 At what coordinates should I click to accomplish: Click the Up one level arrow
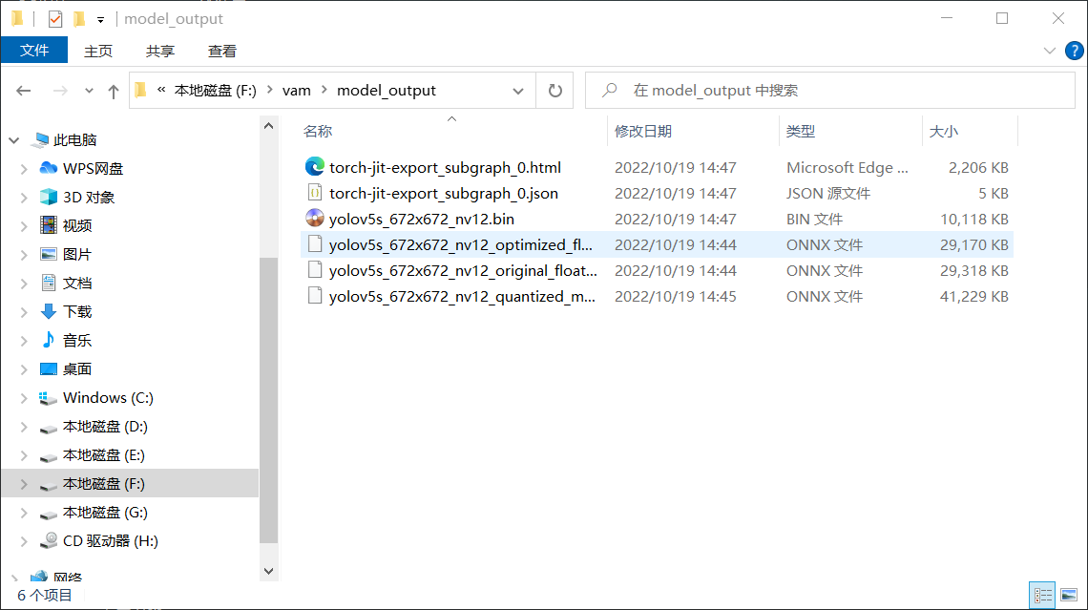114,91
